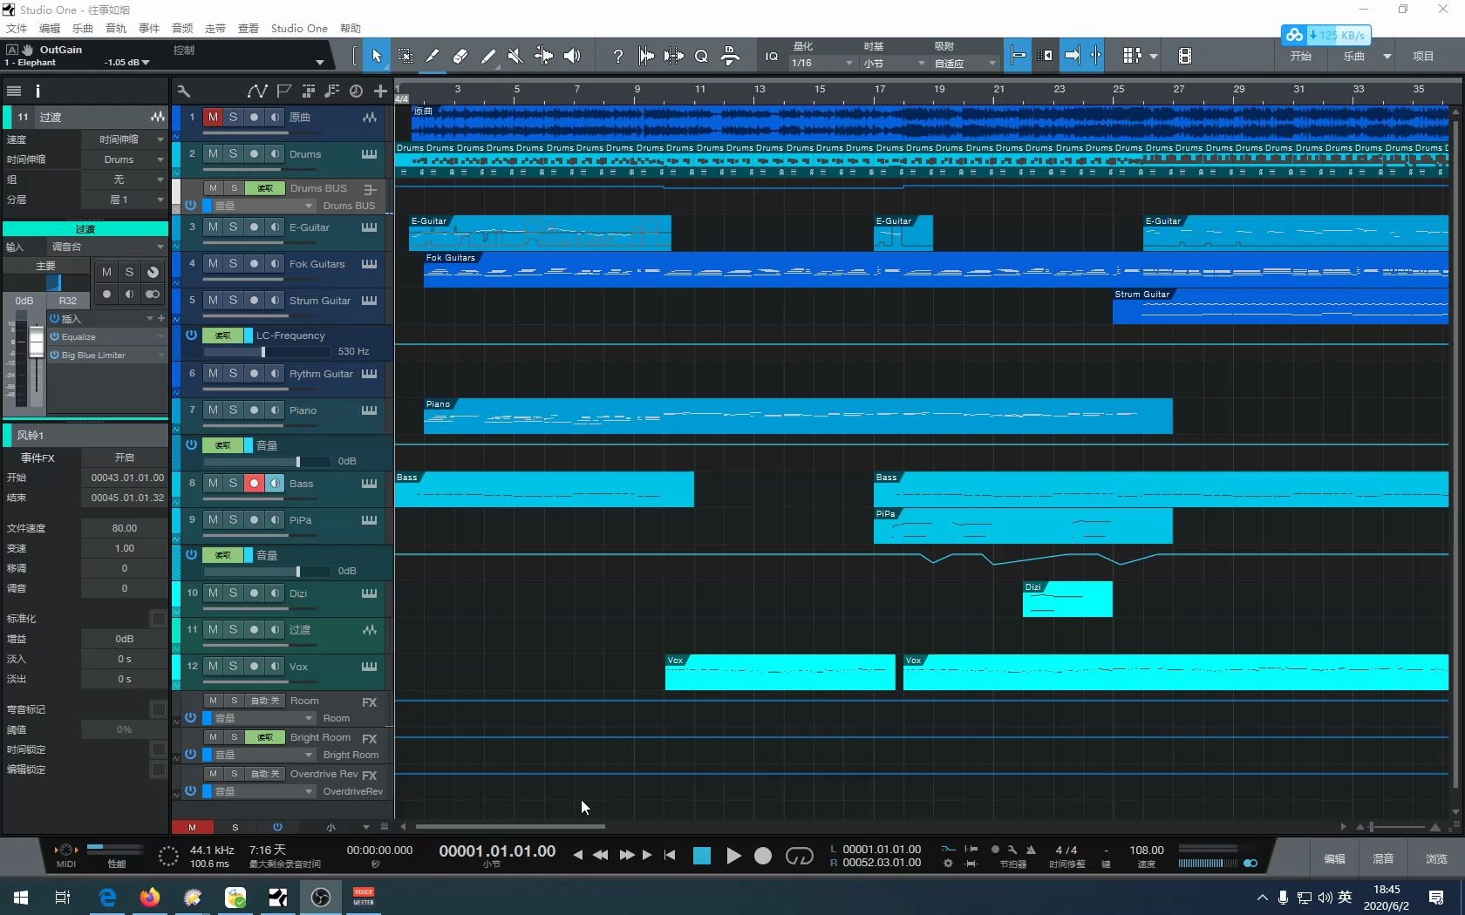Click the rewind button in transport

[600, 855]
